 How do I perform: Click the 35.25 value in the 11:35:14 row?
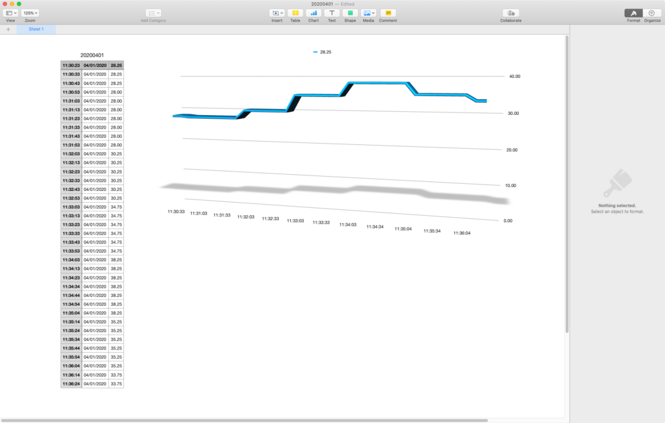[116, 322]
